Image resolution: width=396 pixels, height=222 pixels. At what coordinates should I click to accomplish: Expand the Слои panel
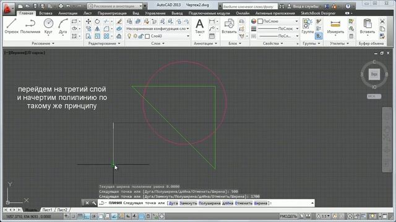pyautogui.click(x=158, y=44)
